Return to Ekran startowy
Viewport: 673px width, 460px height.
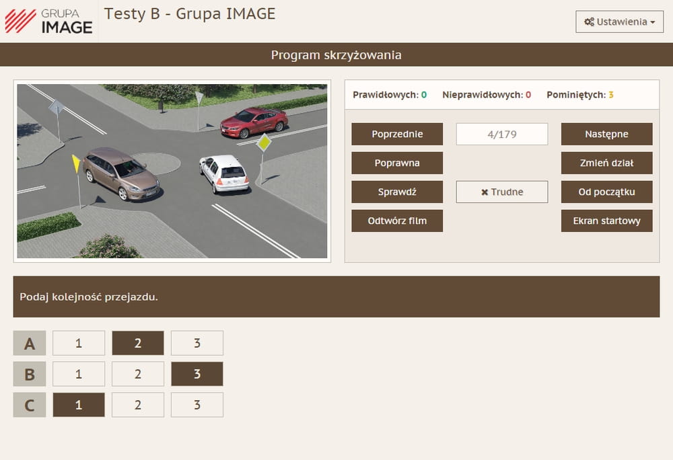click(x=606, y=221)
